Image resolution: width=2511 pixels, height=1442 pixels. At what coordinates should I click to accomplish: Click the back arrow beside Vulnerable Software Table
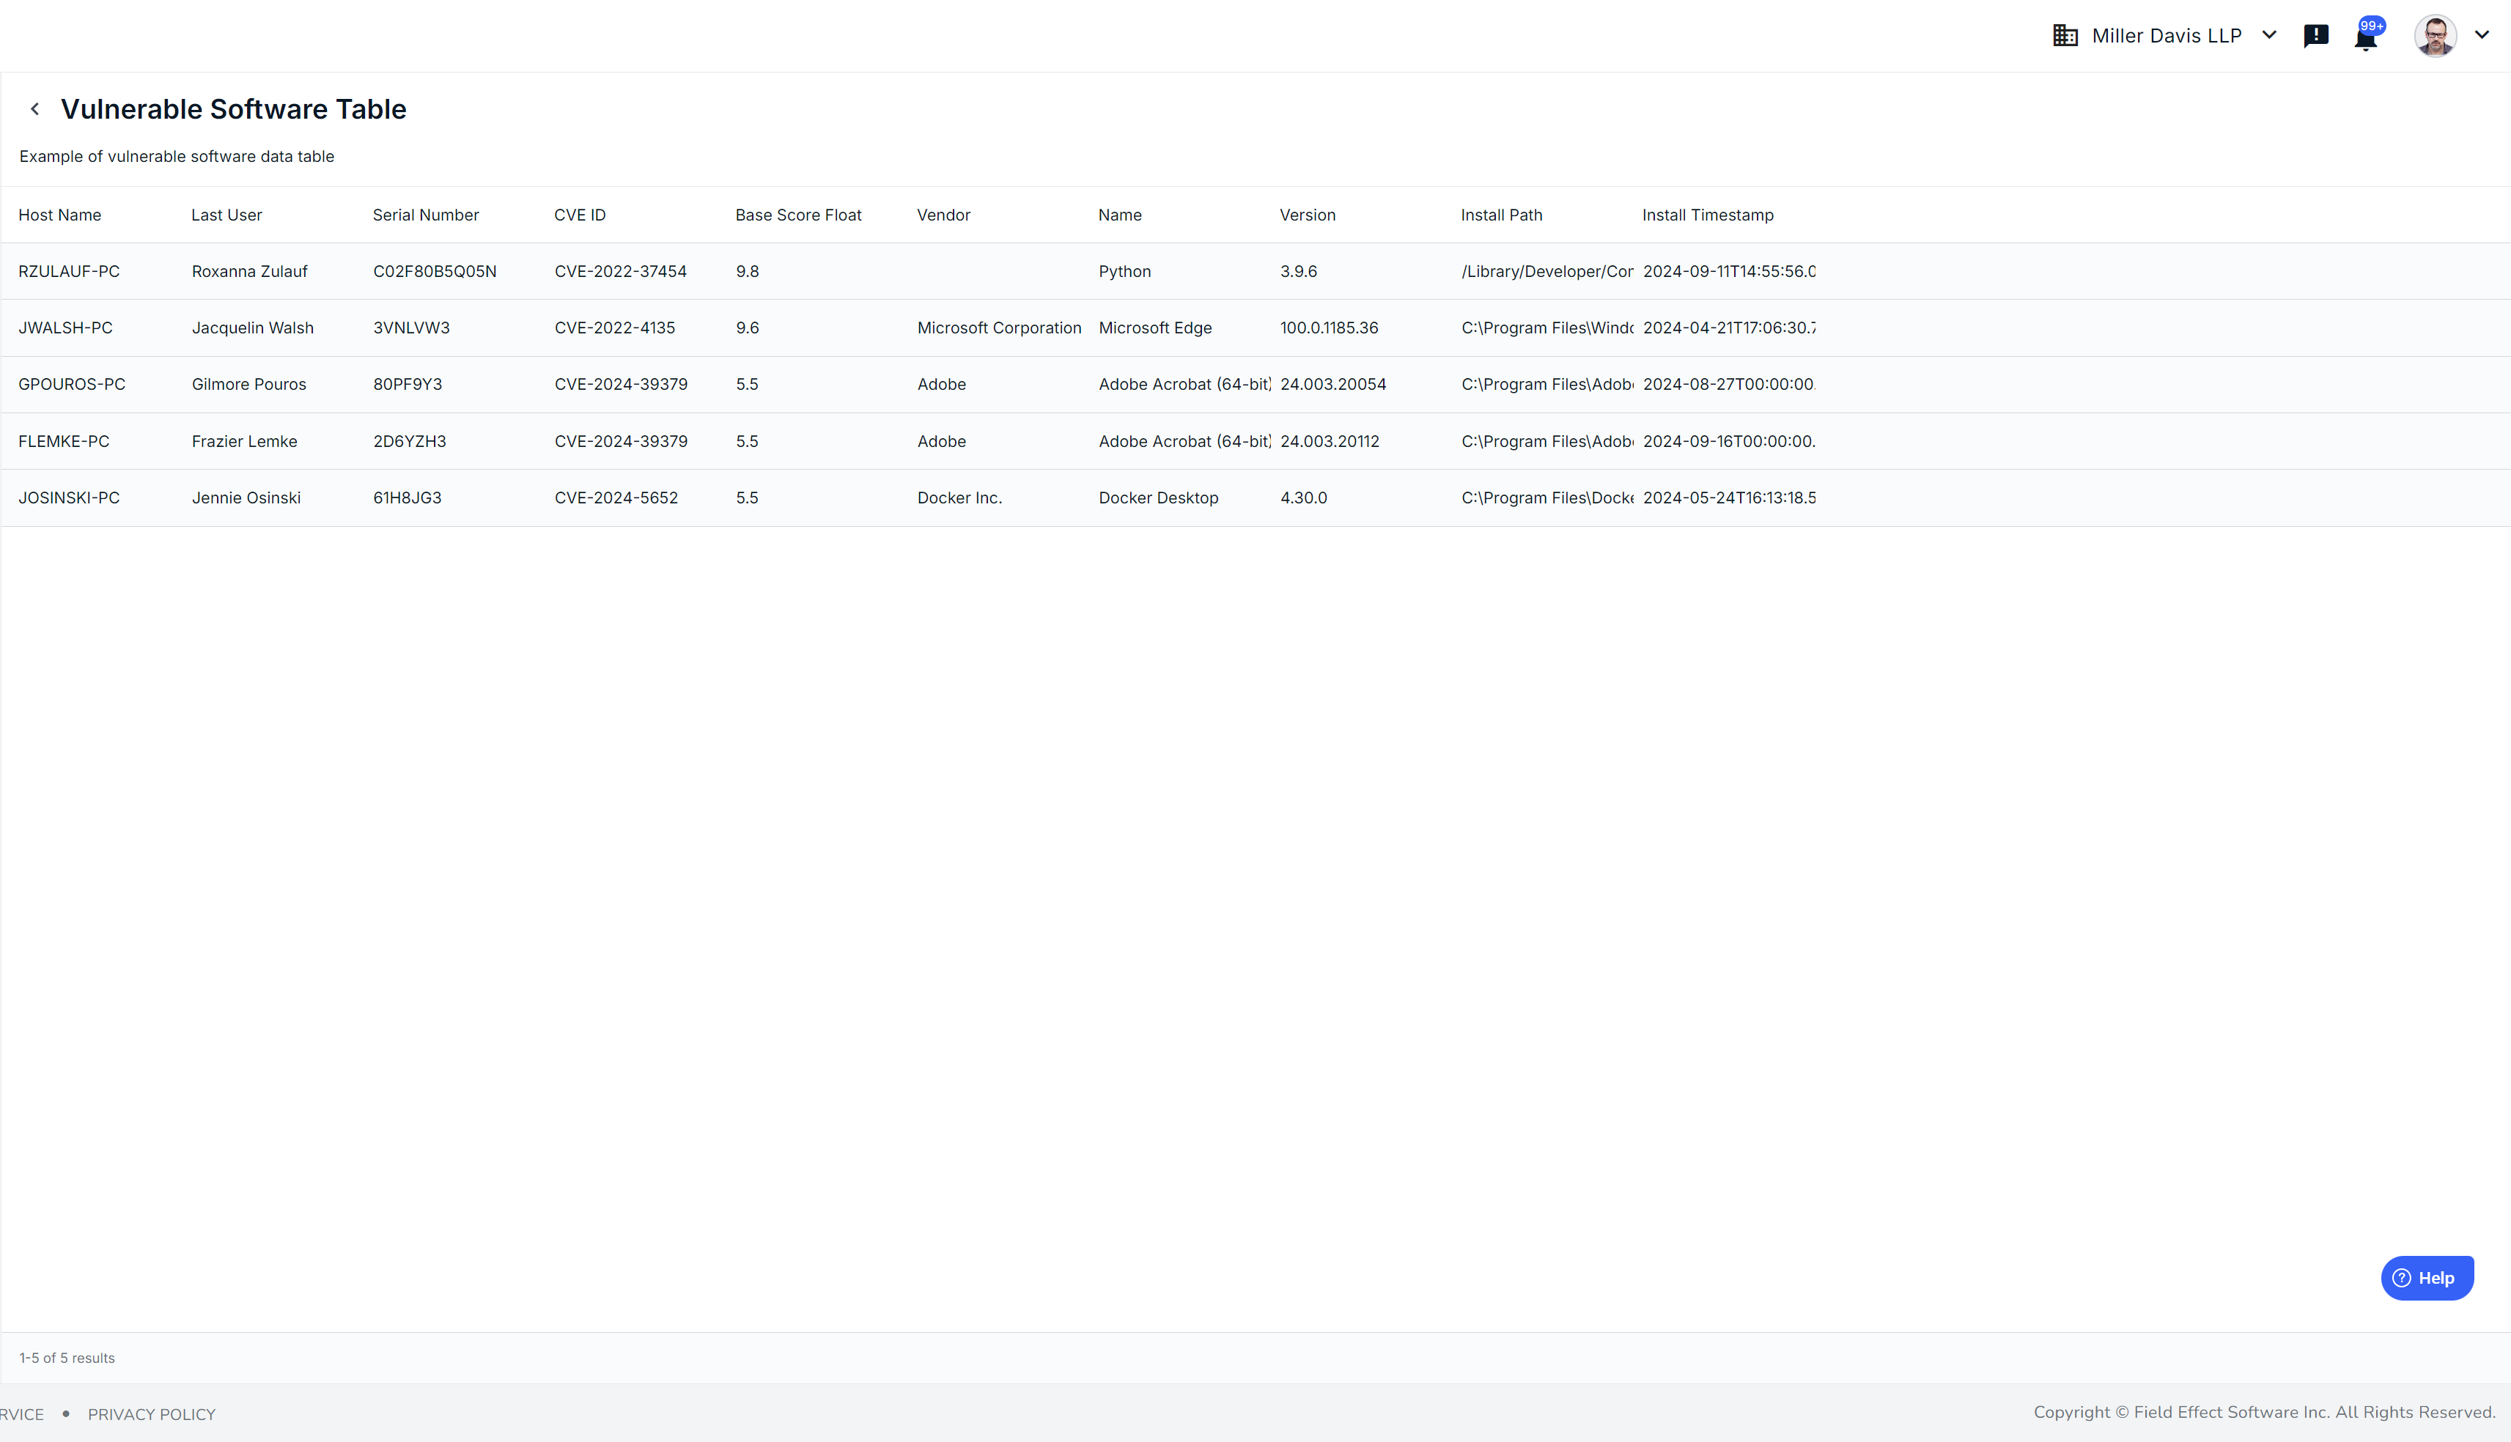[x=34, y=109]
